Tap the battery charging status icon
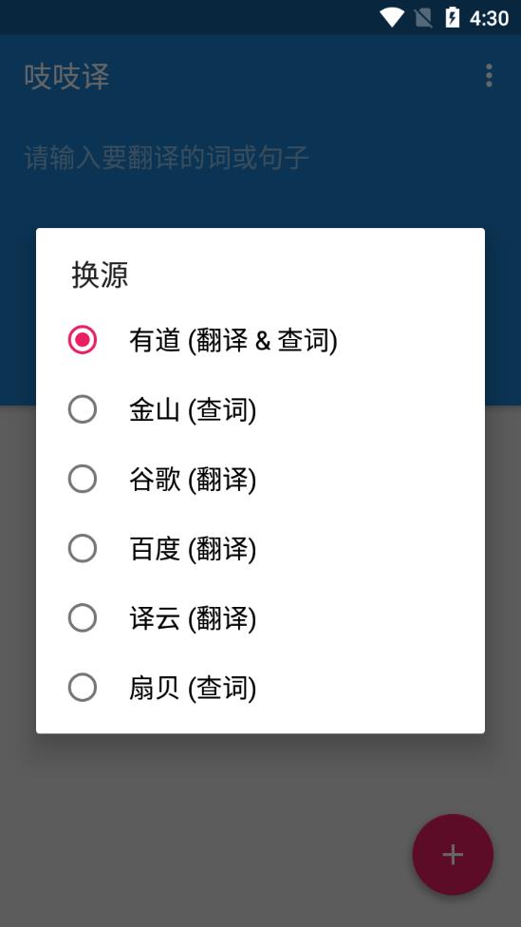 (452, 18)
